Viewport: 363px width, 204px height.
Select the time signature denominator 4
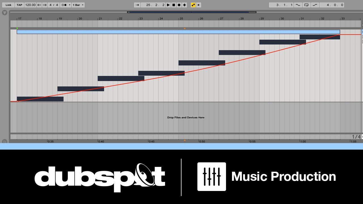(57, 5)
